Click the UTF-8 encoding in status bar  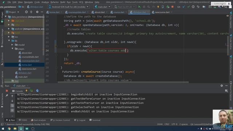174,124
